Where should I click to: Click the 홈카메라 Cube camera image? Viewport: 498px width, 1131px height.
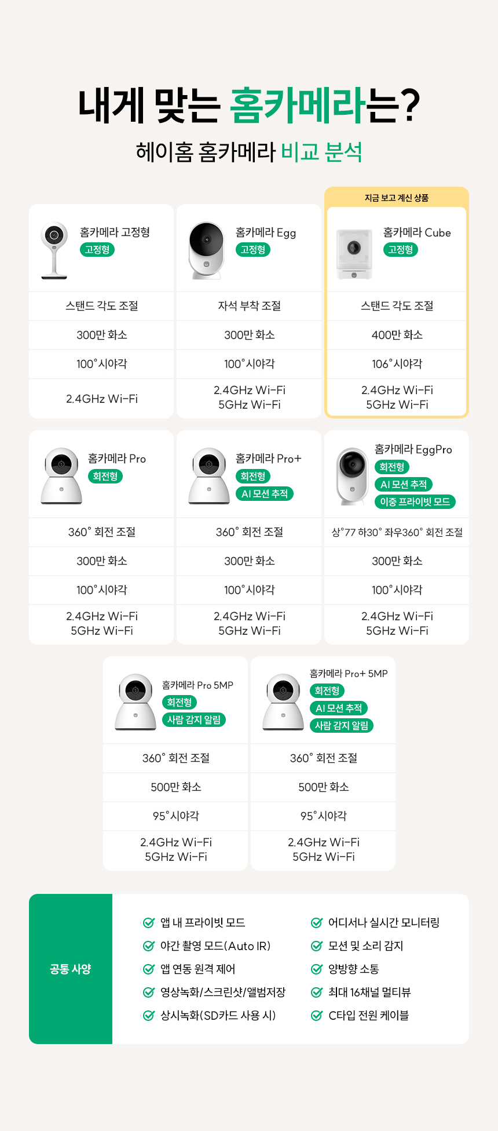354,253
